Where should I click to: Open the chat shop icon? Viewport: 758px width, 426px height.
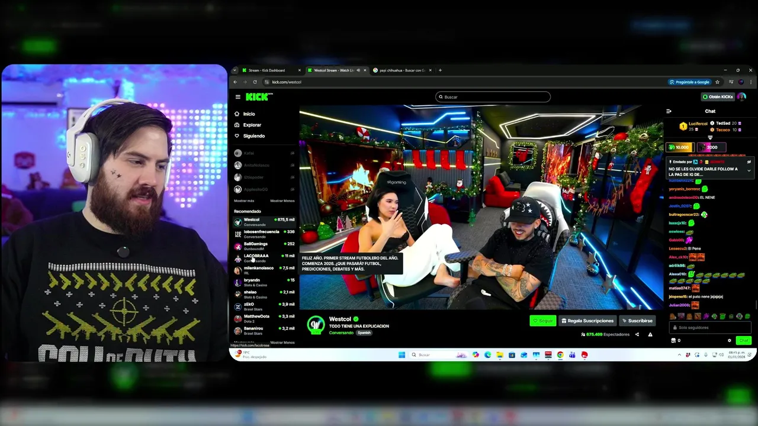pyautogui.click(x=673, y=340)
